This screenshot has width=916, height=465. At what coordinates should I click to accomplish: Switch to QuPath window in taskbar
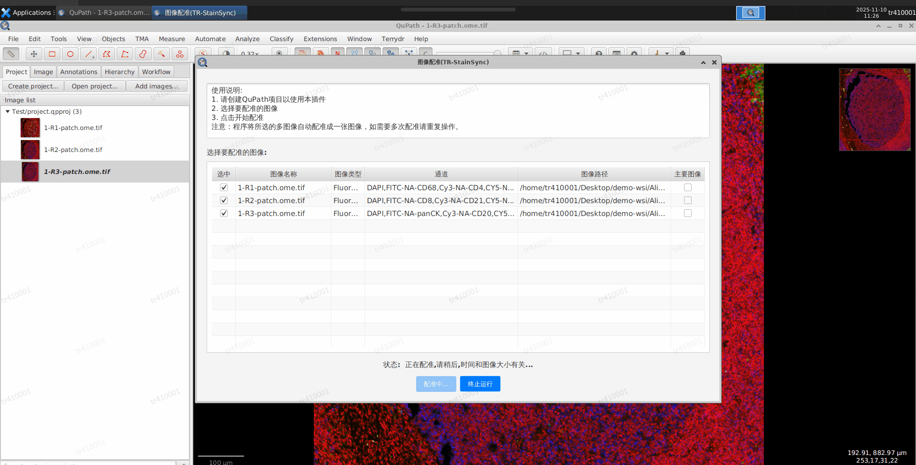pyautogui.click(x=104, y=12)
